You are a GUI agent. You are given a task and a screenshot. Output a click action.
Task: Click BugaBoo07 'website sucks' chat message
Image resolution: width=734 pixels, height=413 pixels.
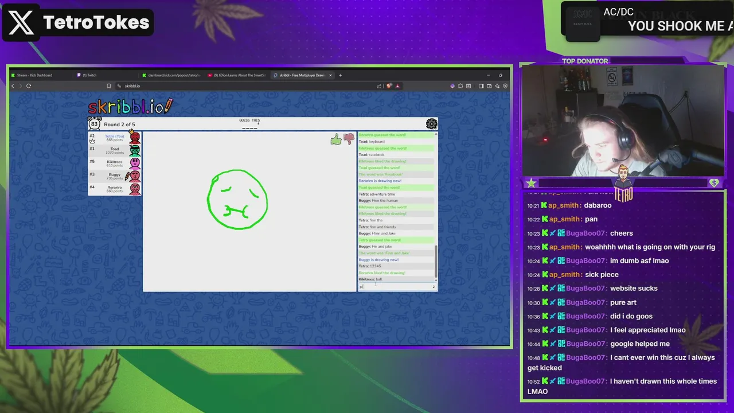tap(592, 289)
